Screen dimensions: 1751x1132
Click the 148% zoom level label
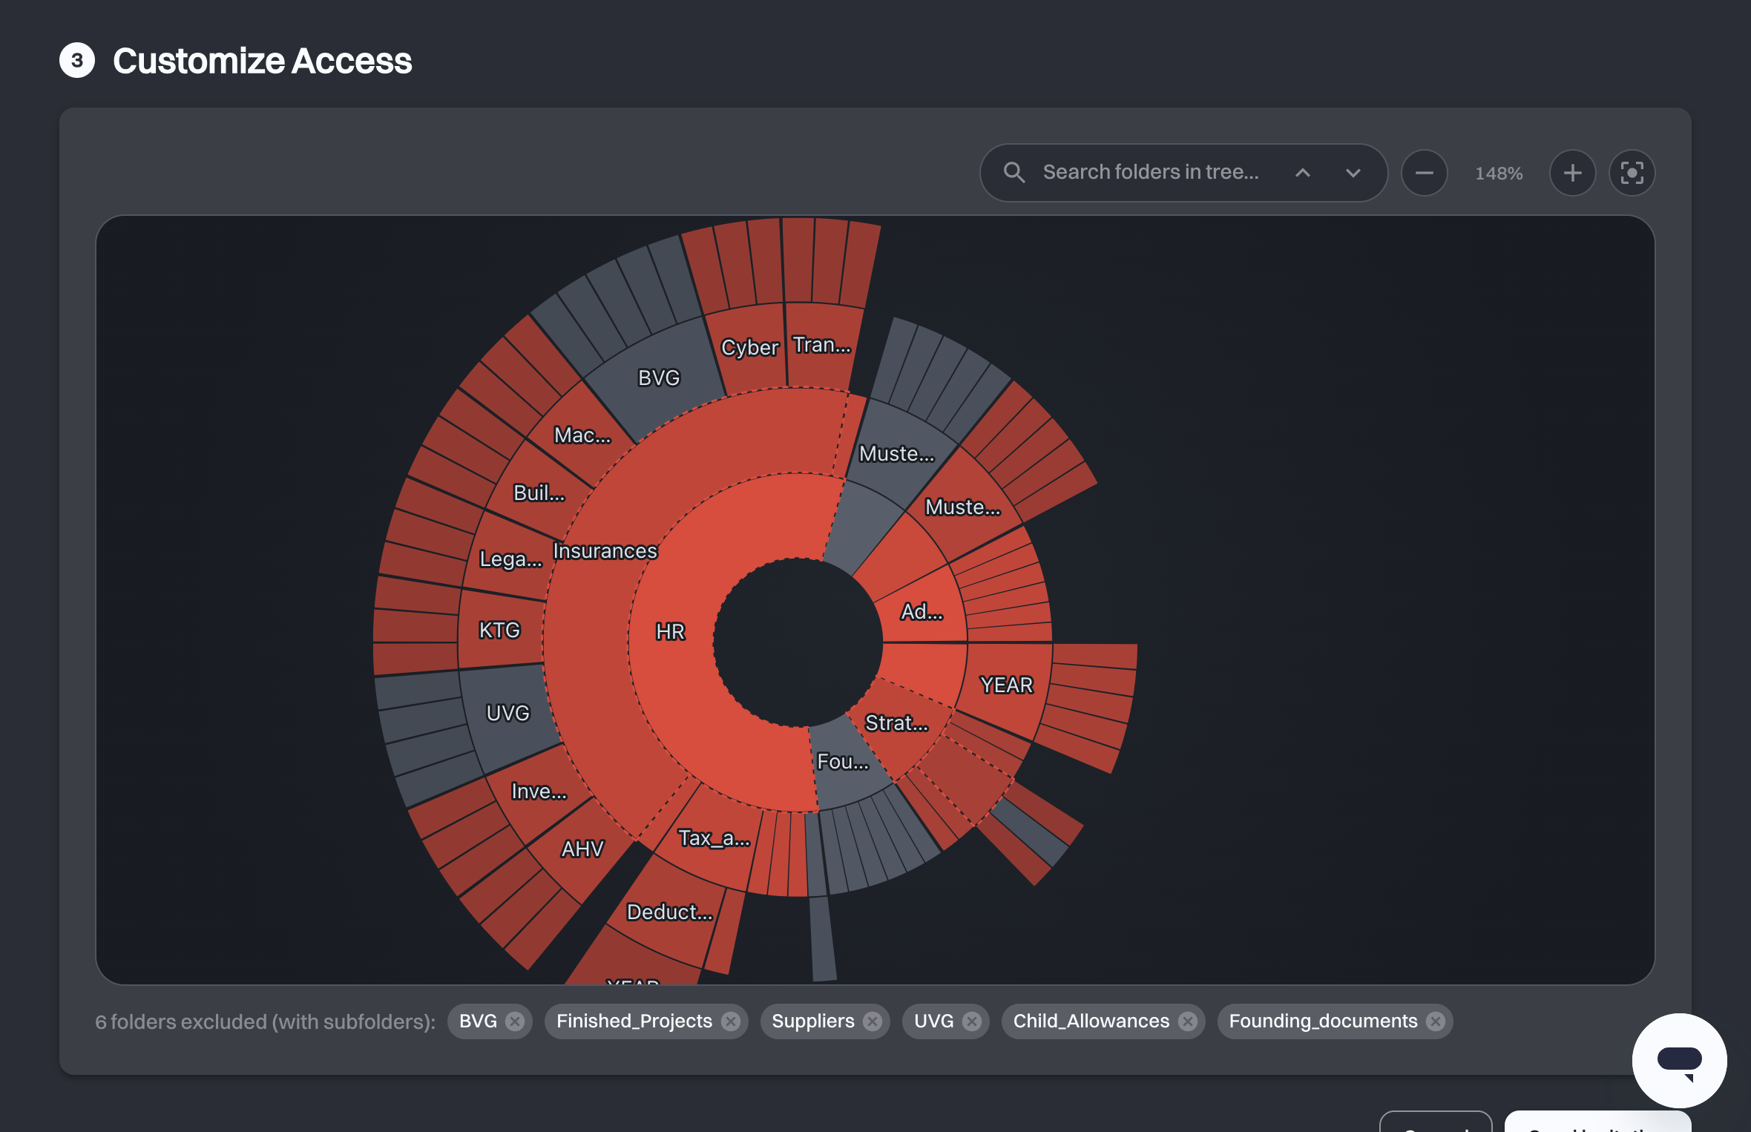1498,174
